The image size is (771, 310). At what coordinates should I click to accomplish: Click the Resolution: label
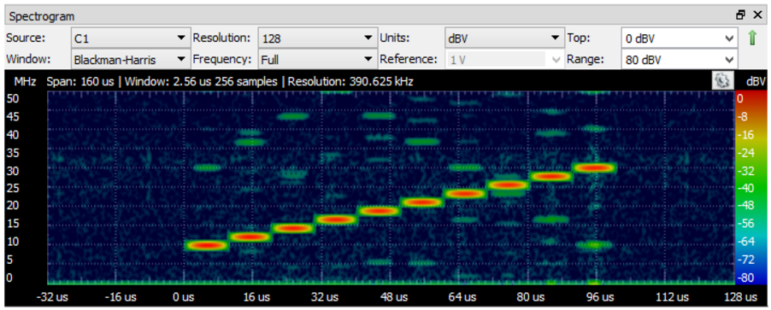pyautogui.click(x=221, y=38)
